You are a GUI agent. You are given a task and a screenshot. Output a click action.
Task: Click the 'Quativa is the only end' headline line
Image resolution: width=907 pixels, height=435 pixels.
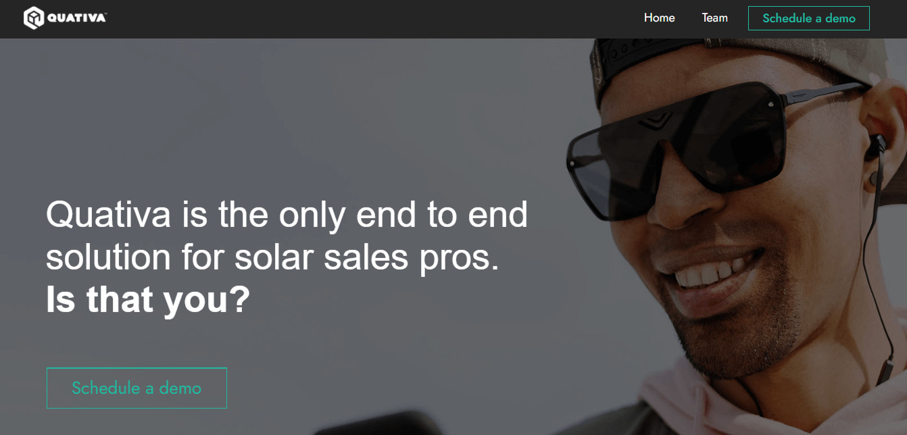pyautogui.click(x=287, y=215)
